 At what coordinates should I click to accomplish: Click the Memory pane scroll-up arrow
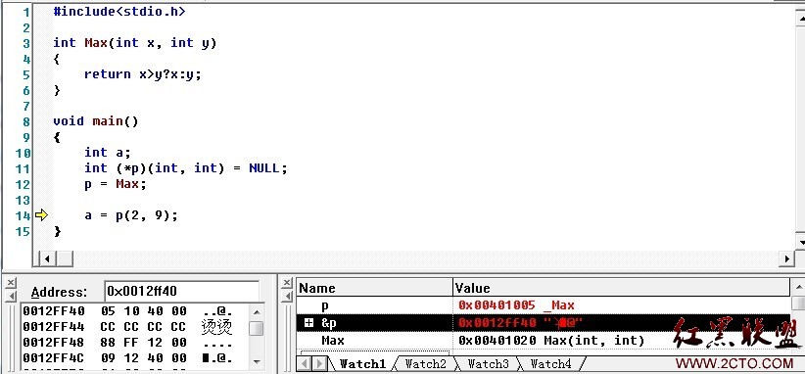(257, 311)
